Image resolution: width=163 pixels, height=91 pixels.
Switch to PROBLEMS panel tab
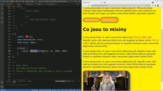(x=8, y=81)
